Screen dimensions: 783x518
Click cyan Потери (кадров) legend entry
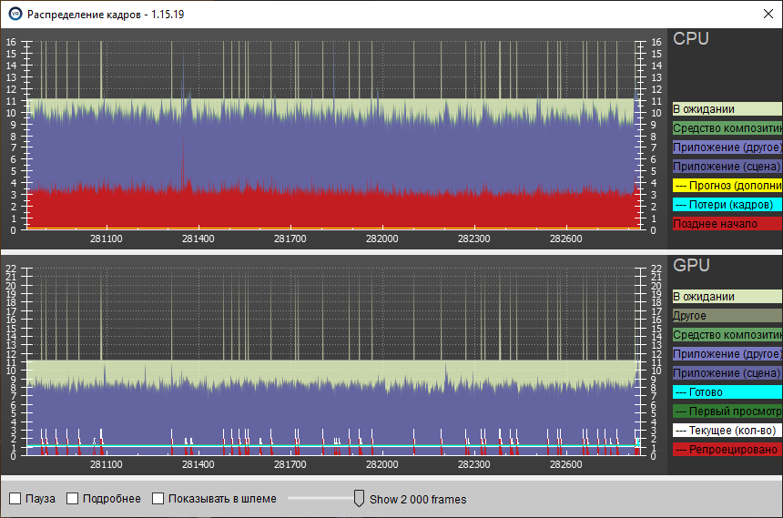(727, 204)
